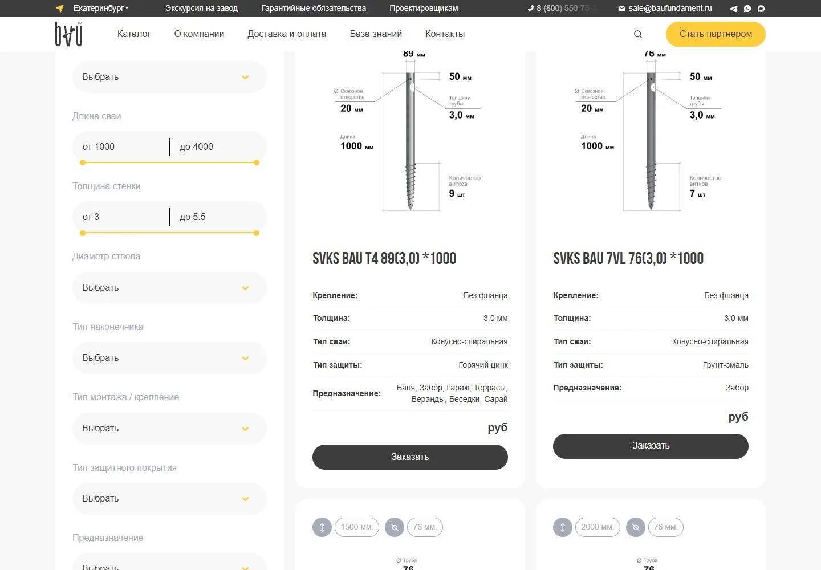Click the Длина сваи slider left handle
The image size is (821, 570).
coord(83,162)
